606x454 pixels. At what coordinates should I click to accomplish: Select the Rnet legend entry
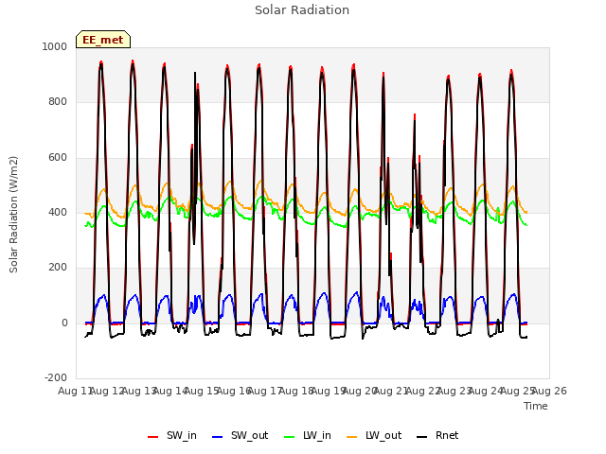point(437,435)
